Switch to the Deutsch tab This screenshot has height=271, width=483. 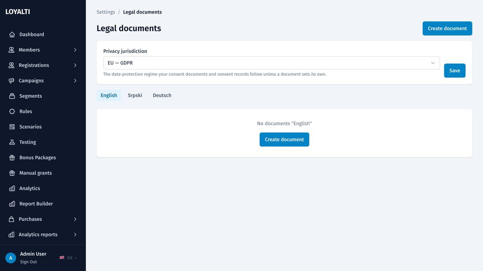click(162, 95)
